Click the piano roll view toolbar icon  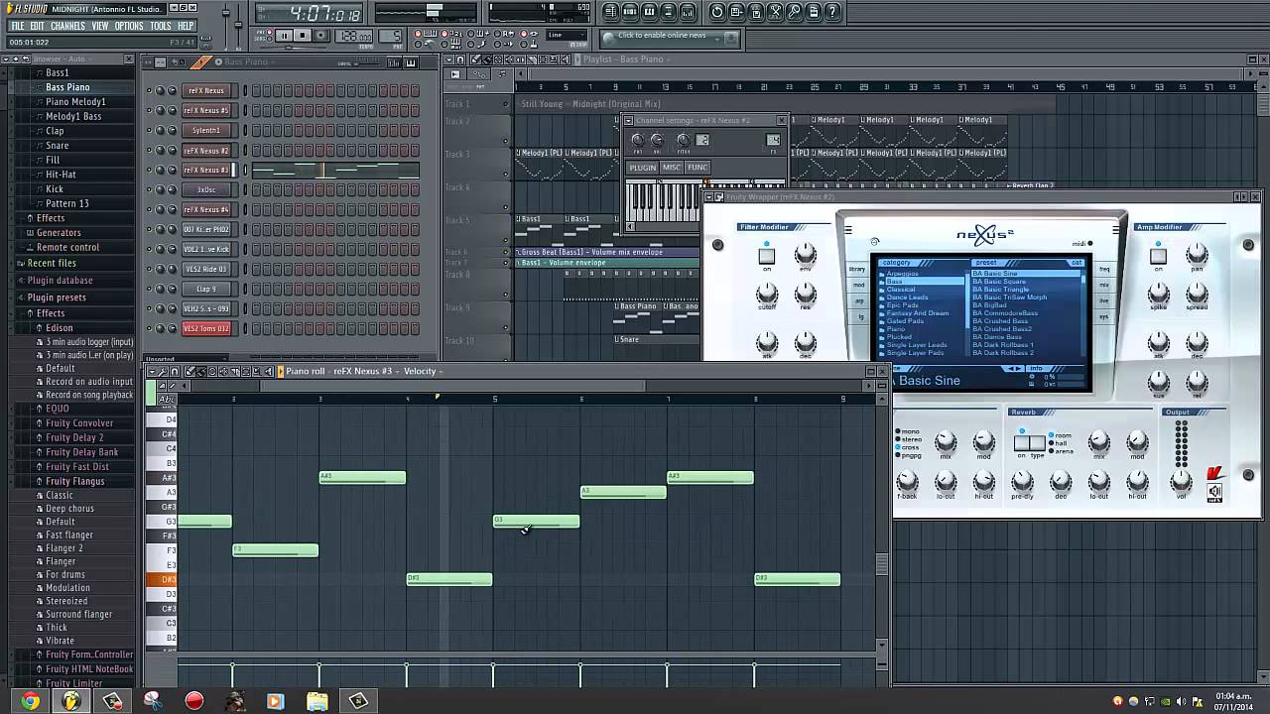pyautogui.click(x=649, y=12)
